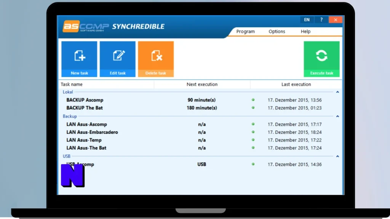Collapse the Lokal group
This screenshot has height=219, width=390.
point(337,92)
